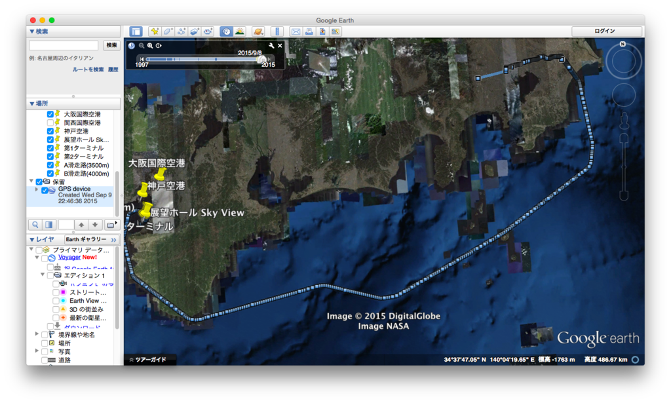Viewport: 671px width, 403px height.
Task: Click the N on the look compass
Action: click(x=623, y=44)
